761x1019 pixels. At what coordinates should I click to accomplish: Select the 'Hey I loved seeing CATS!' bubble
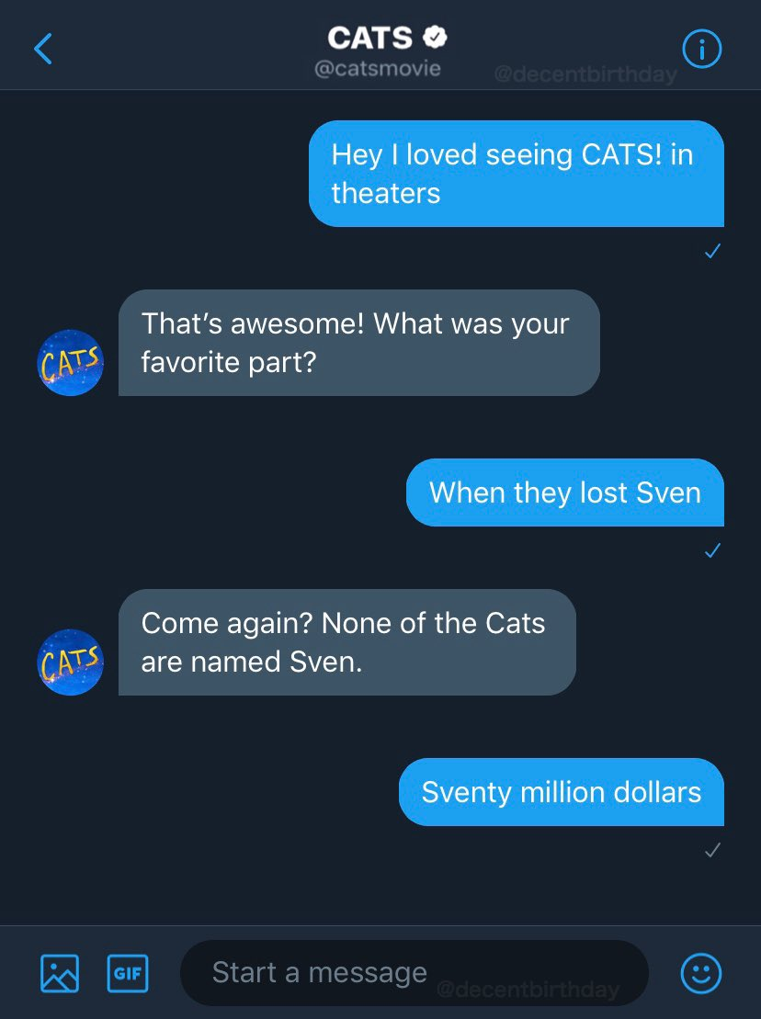click(x=516, y=174)
